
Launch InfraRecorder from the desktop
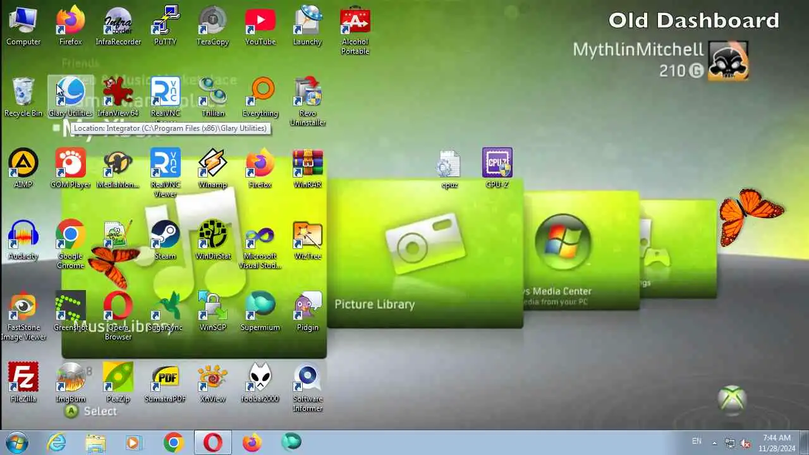coord(118,27)
